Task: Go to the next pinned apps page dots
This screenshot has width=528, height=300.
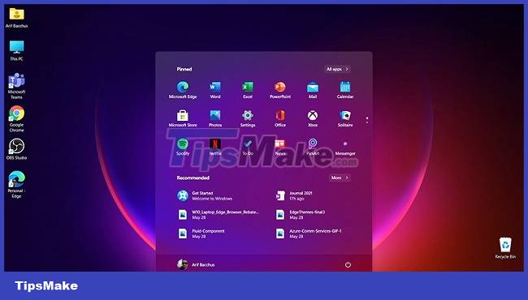Action: (x=367, y=120)
